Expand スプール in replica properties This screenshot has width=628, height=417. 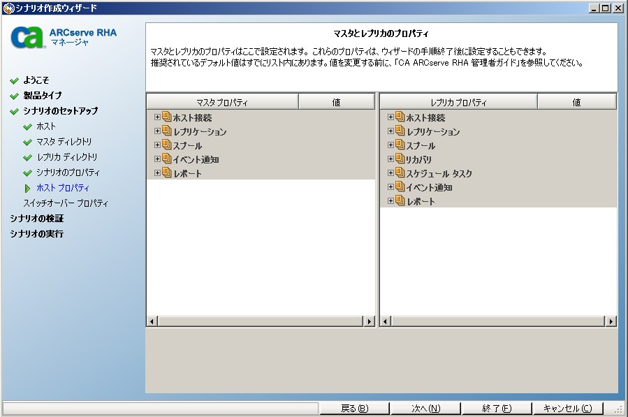pos(391,145)
